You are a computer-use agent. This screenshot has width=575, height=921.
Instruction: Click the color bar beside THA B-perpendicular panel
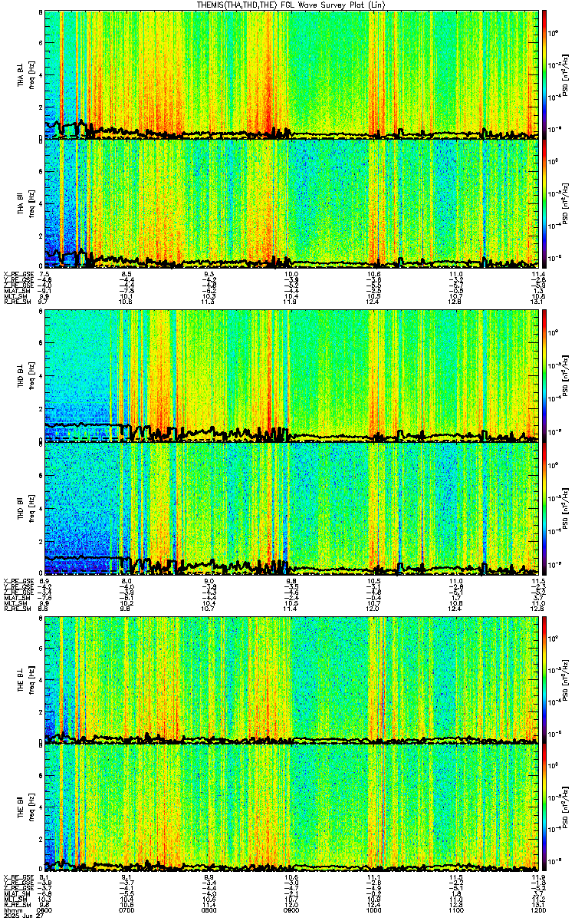pos(544,74)
